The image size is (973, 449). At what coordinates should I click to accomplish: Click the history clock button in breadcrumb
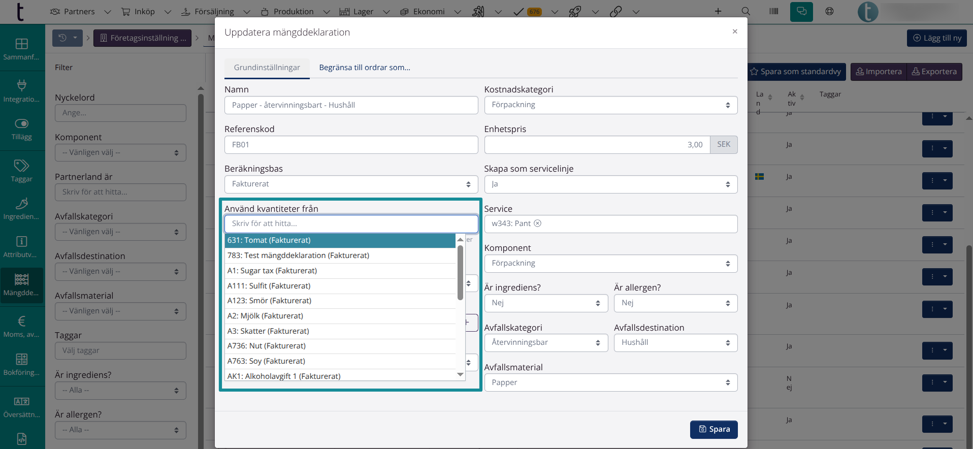pyautogui.click(x=68, y=38)
